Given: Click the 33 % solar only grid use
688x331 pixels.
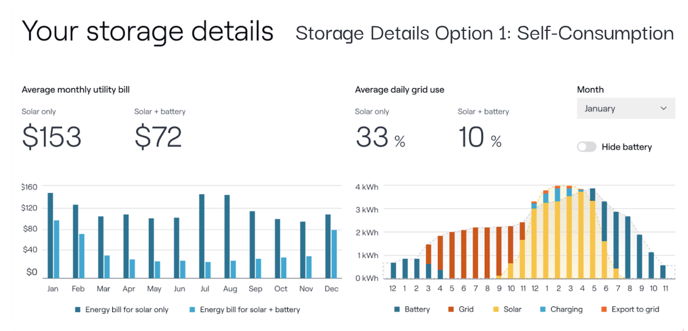Looking at the screenshot, I should (x=380, y=138).
